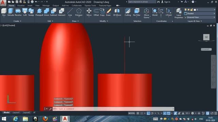The height and width of the screenshot is (122, 218).
Task: Choose the Intersect tool
Action: pos(62,12)
